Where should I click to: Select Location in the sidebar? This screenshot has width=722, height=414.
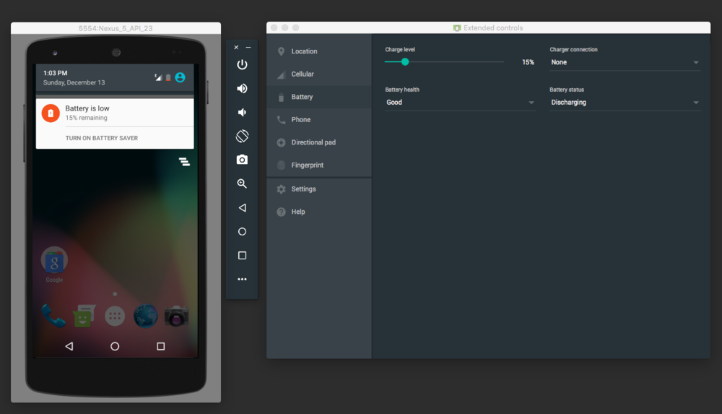pos(304,51)
